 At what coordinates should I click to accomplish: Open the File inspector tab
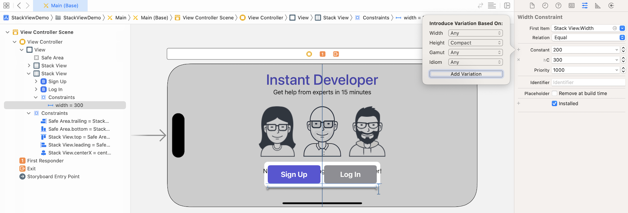click(x=532, y=6)
